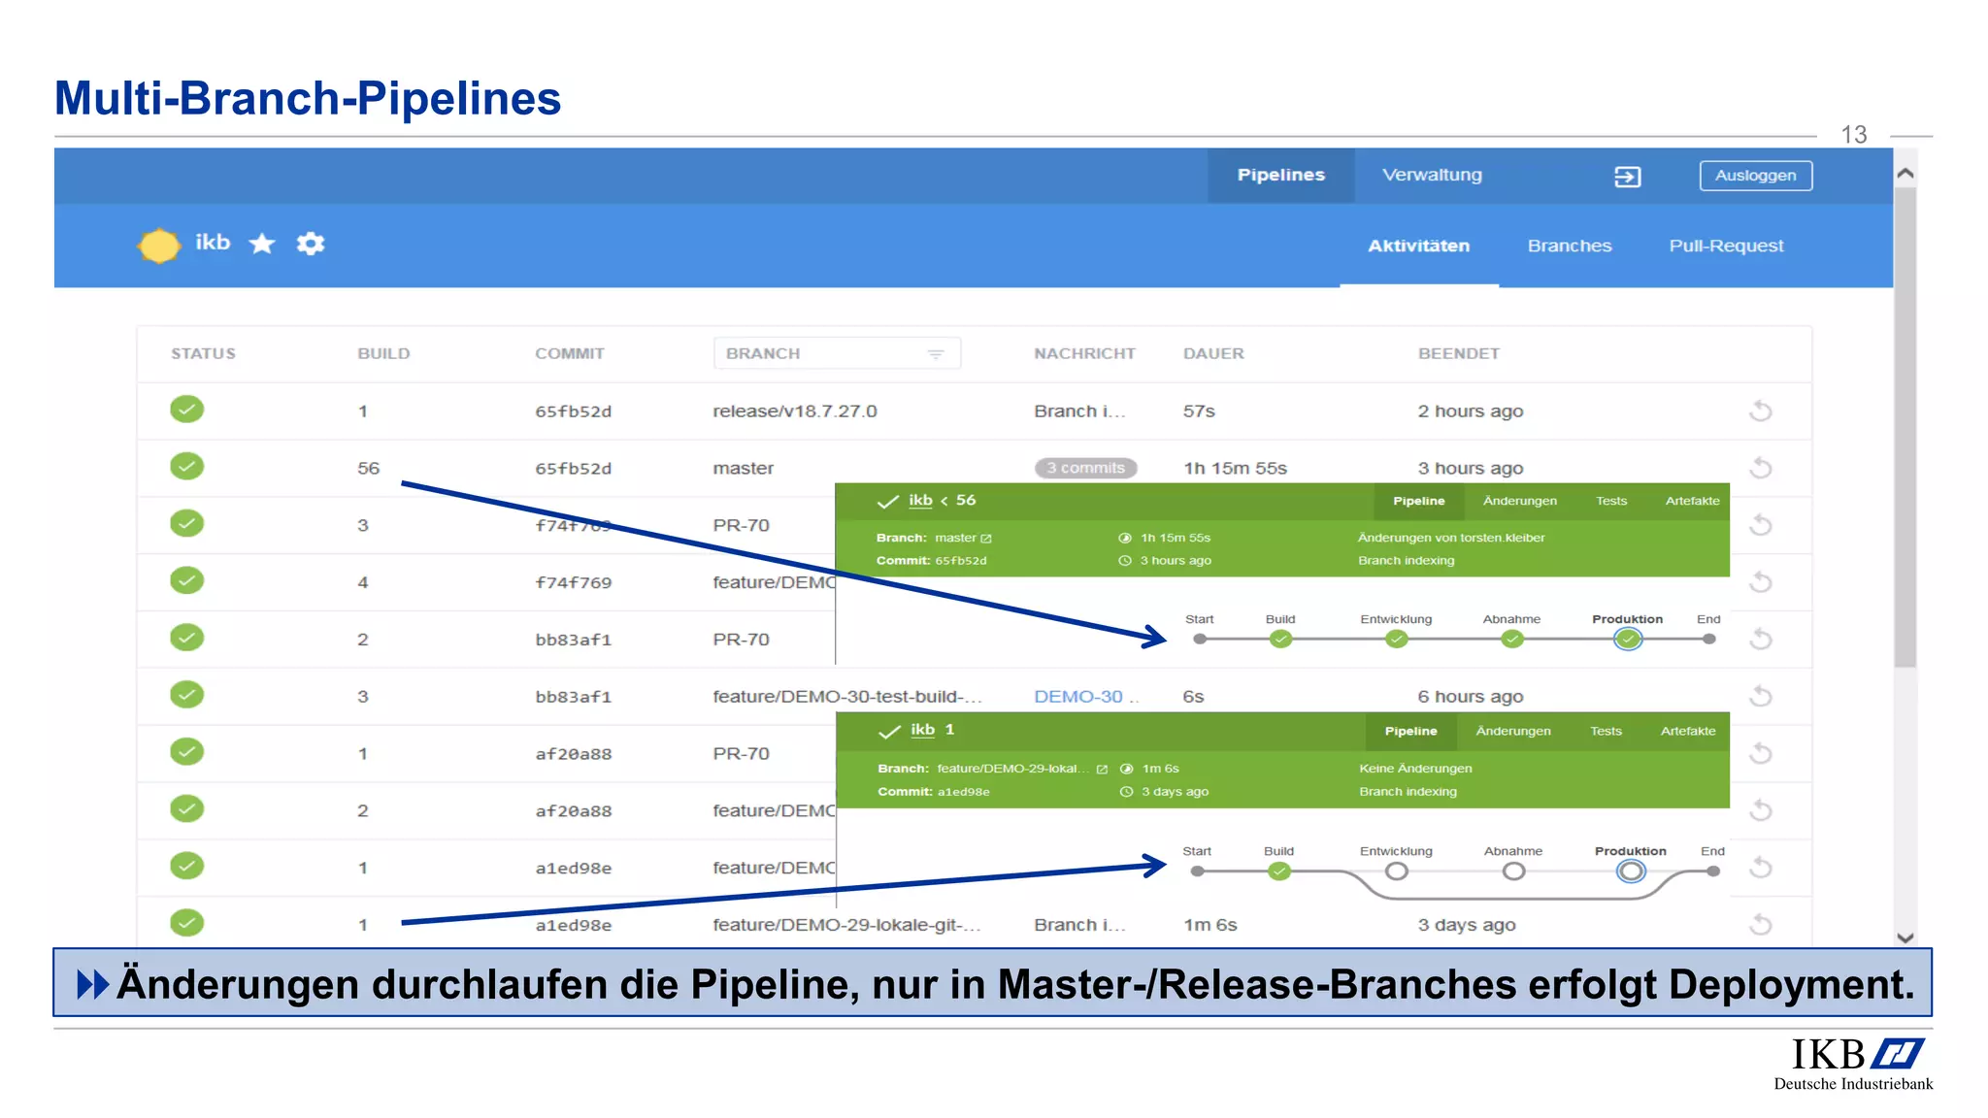
Task: Select Entwicklung stage node in run 56 graph
Action: (1397, 639)
